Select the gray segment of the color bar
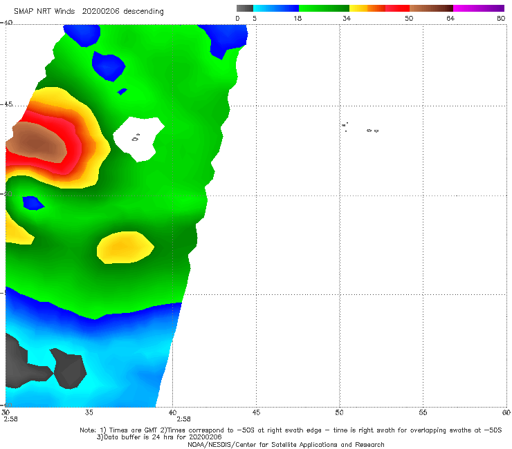Screen dimensions: 512x449 pos(245,8)
